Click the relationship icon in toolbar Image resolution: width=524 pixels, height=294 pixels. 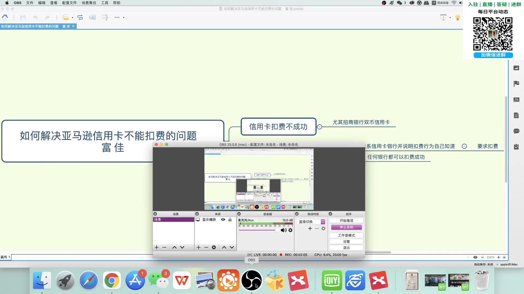(80, 17)
